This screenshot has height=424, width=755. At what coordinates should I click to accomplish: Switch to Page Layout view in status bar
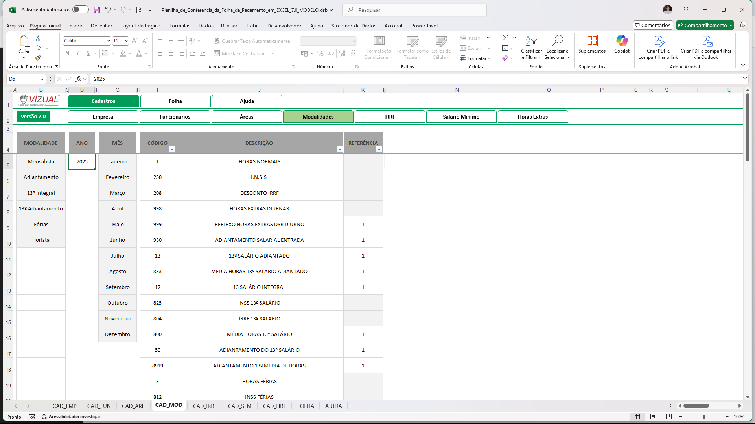pyautogui.click(x=653, y=417)
